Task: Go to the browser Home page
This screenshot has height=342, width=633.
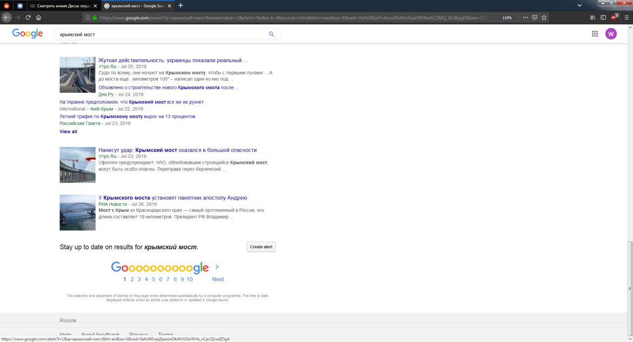Action: (x=39, y=17)
